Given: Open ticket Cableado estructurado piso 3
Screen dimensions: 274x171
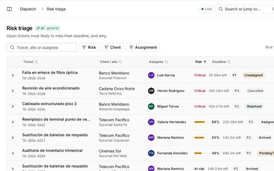Looking at the screenshot, I should [x=49, y=104].
